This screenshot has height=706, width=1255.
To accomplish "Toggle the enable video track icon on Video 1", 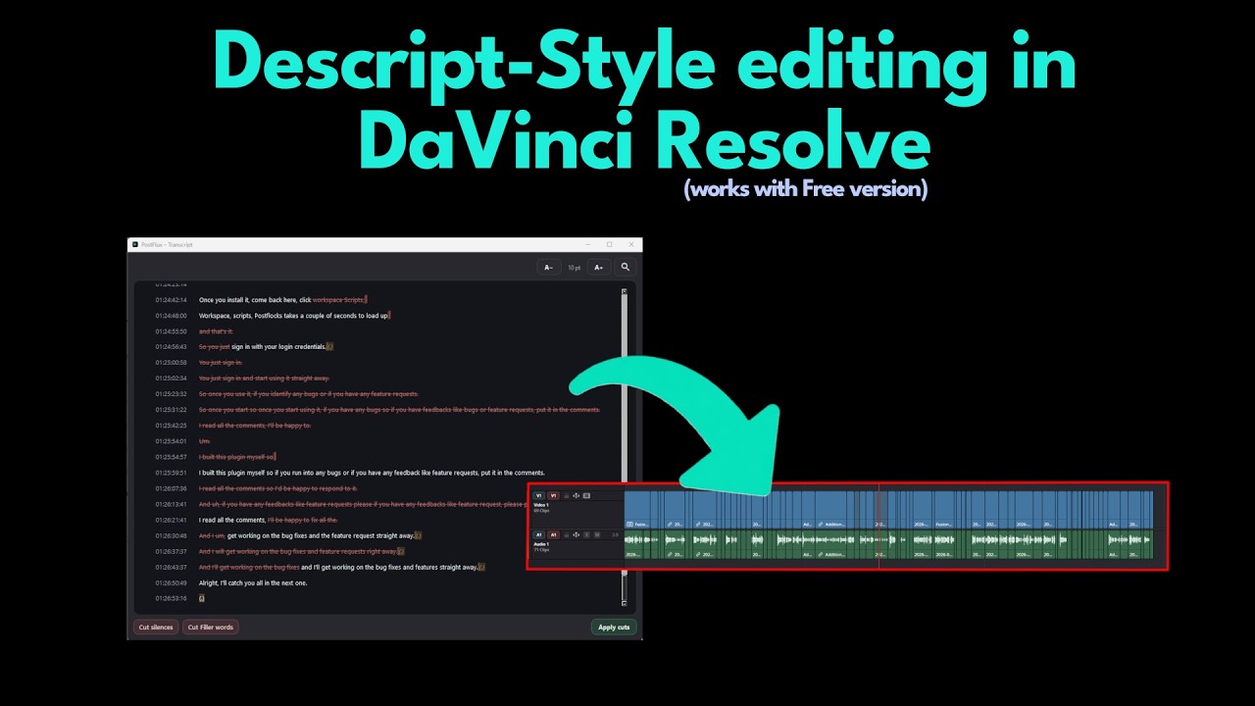I will click(x=586, y=496).
